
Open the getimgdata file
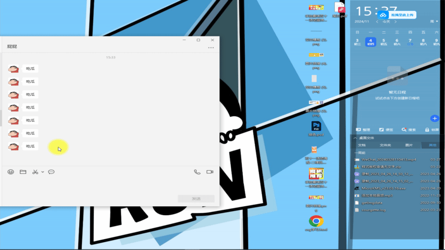click(397, 203)
